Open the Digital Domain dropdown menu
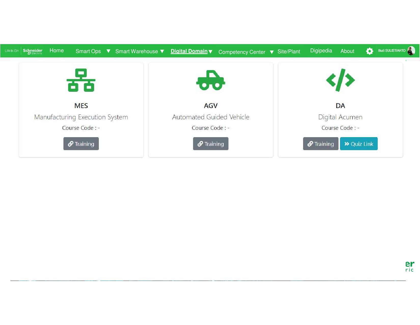420x325 pixels. tap(191, 51)
